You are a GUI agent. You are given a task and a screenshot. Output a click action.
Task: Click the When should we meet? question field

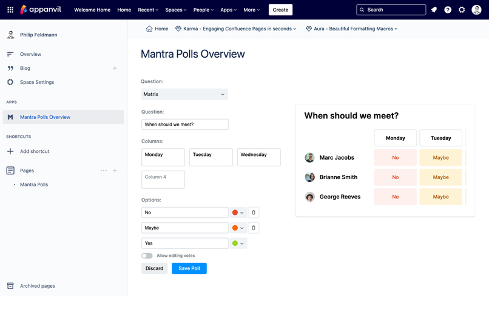coord(185,124)
